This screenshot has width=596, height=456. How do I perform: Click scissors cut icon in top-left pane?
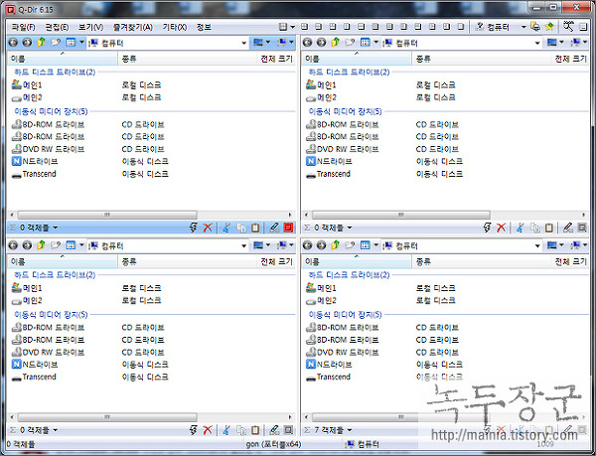tap(226, 228)
